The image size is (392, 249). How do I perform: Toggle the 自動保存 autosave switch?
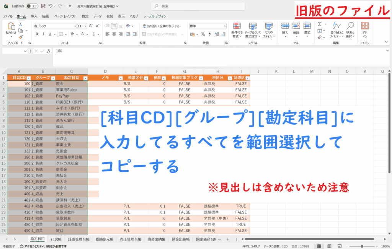tap(33, 6)
